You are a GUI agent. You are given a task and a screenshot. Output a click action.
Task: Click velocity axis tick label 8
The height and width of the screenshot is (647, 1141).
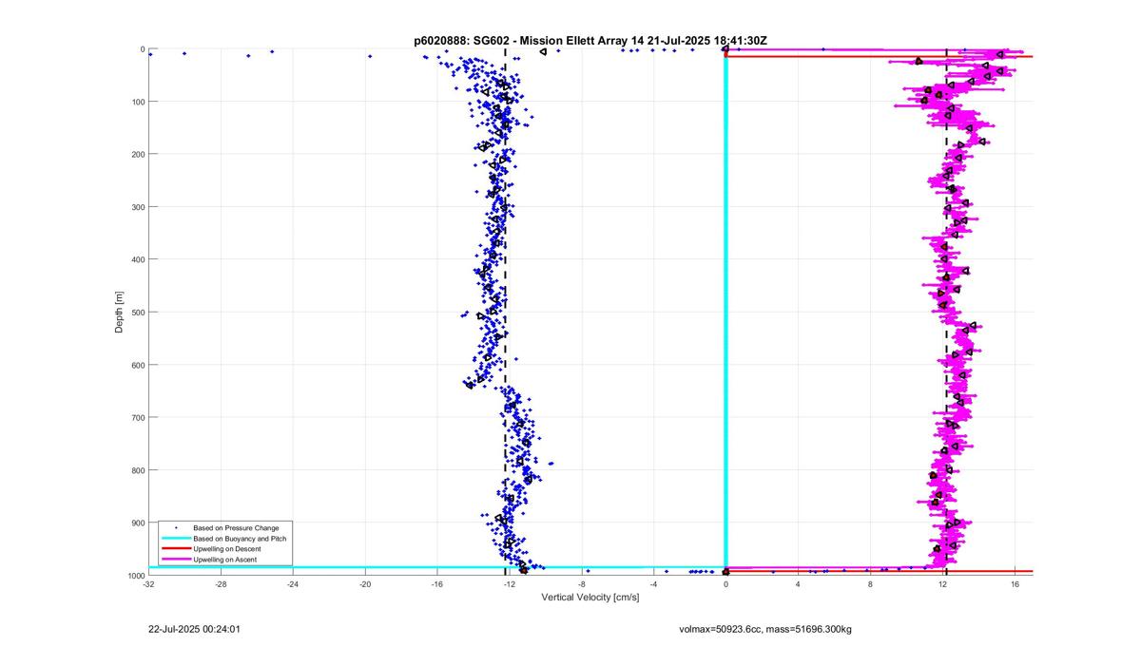pos(870,585)
